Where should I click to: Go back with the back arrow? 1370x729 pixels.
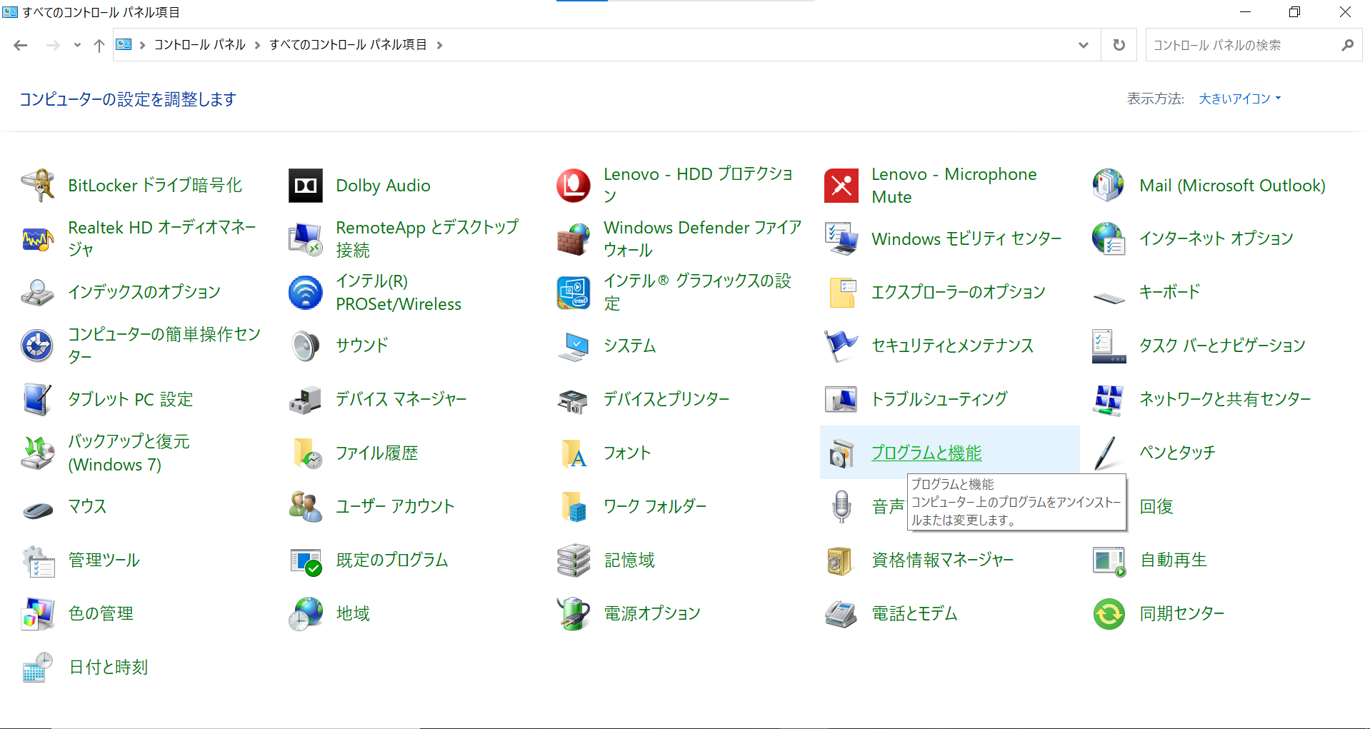pyautogui.click(x=21, y=45)
